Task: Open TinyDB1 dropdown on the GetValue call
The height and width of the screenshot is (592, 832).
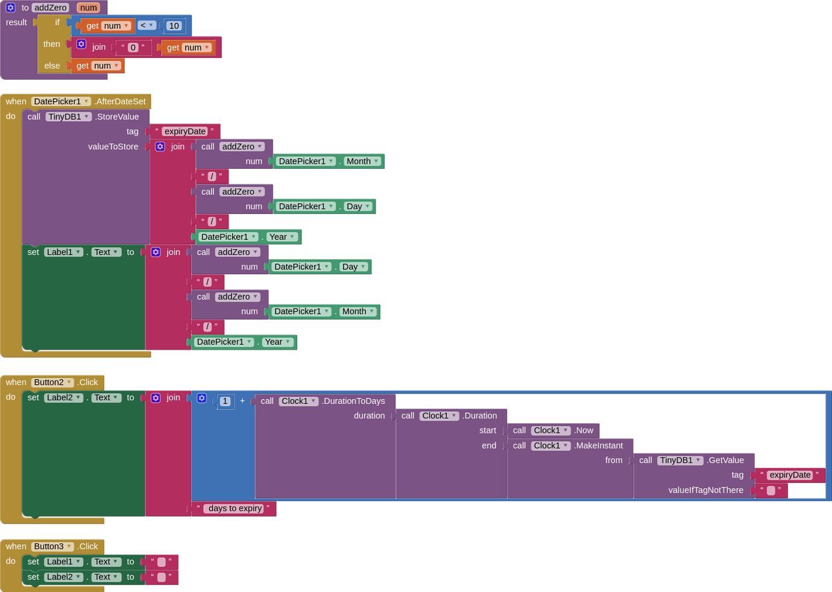Action: [x=680, y=461]
